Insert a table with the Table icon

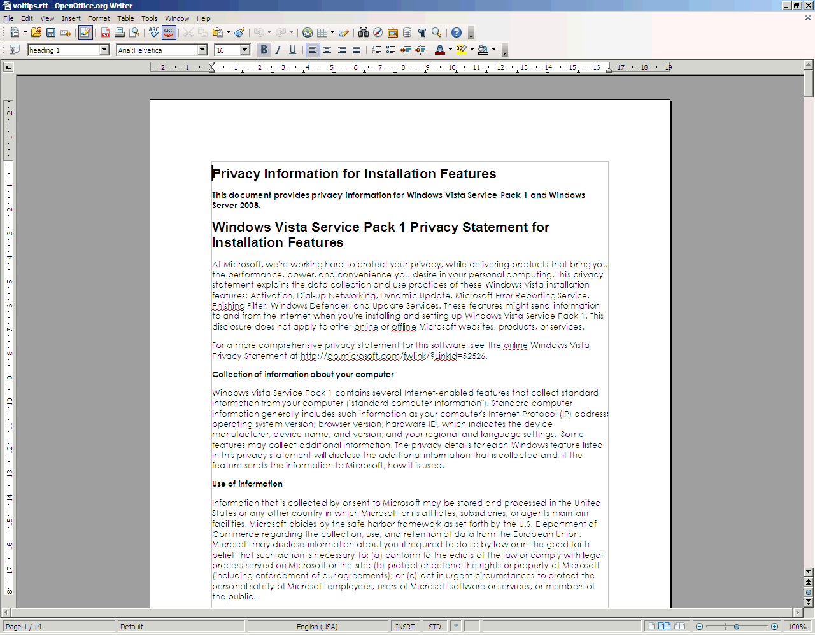coord(322,32)
